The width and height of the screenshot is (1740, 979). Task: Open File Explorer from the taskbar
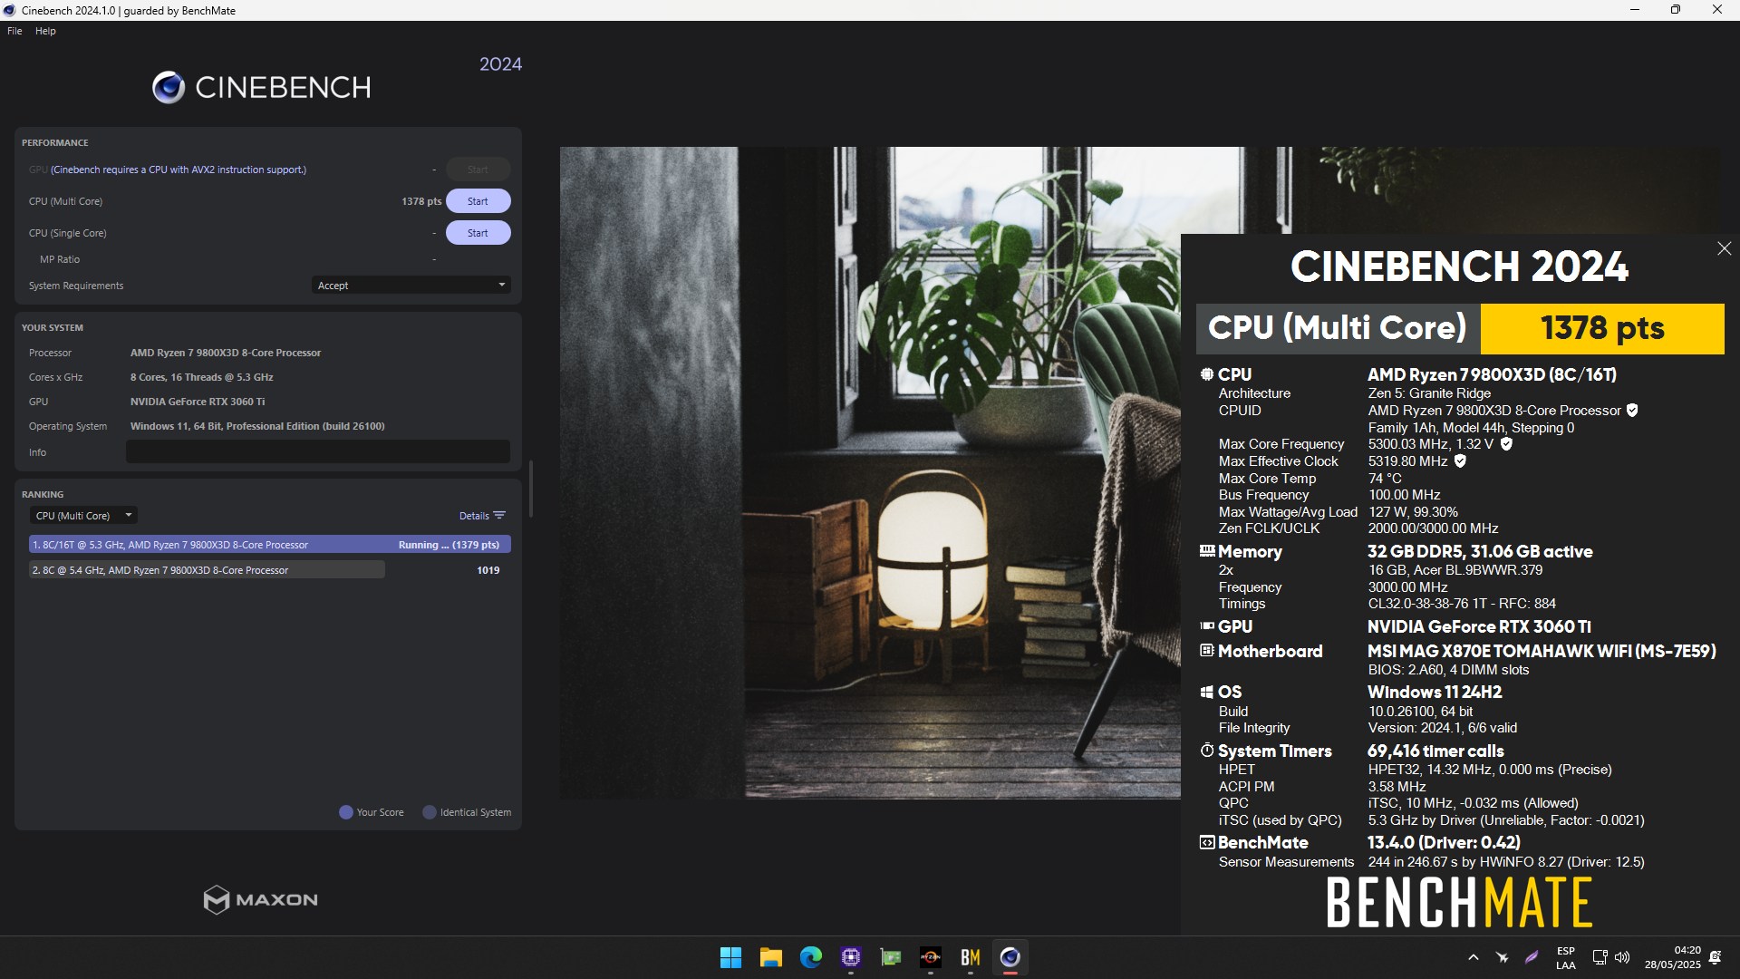[771, 957]
